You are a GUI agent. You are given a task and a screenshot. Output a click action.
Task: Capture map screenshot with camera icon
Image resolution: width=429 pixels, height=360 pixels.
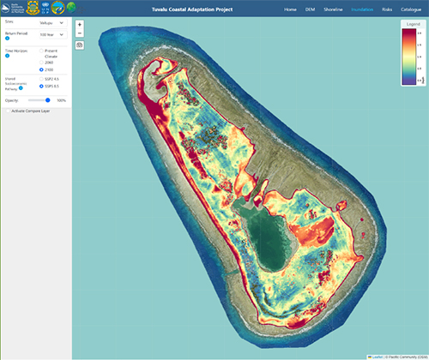(80, 45)
